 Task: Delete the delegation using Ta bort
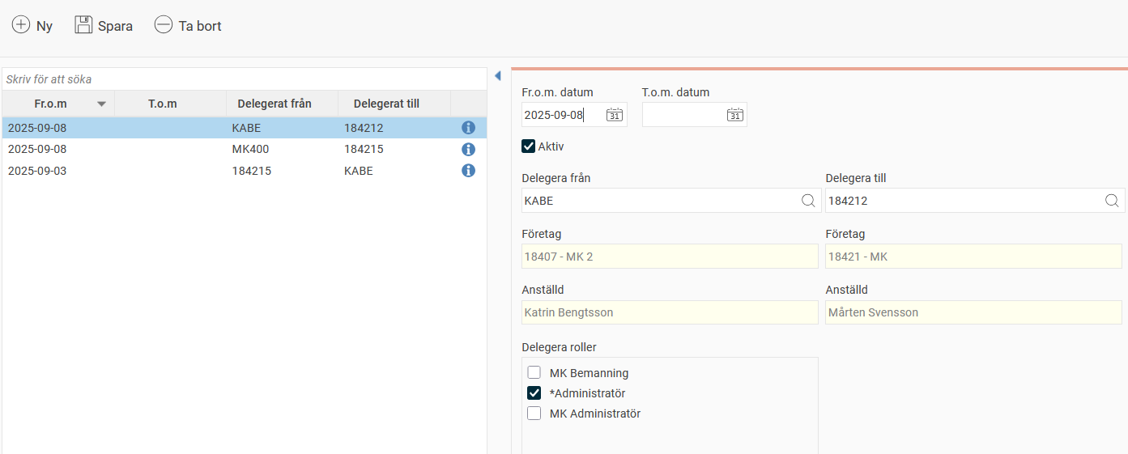pos(188,26)
